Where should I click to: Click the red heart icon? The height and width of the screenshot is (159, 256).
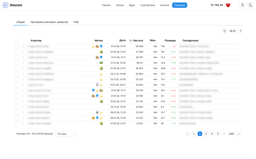(228, 5)
